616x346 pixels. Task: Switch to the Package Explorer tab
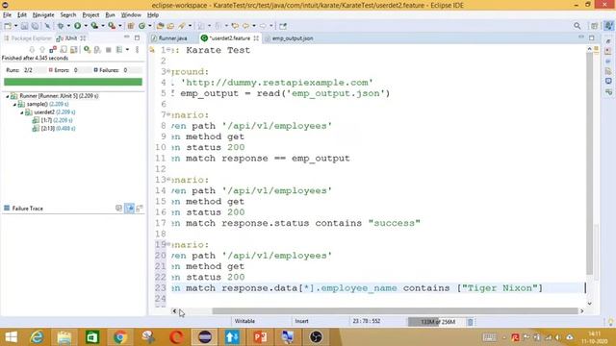pos(28,38)
